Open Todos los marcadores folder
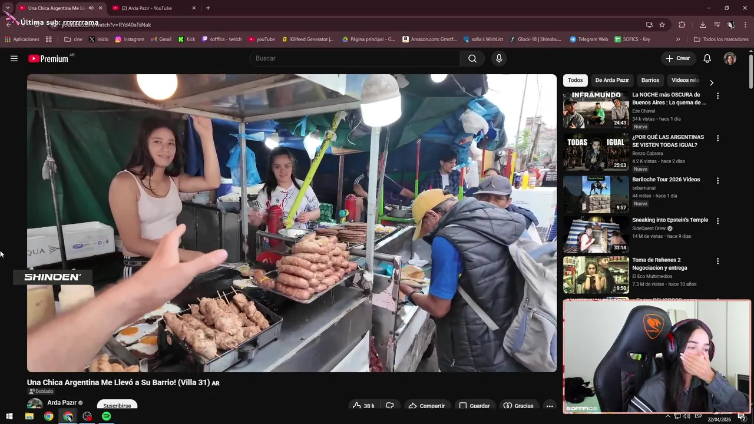The image size is (754, 424). pyautogui.click(x=721, y=39)
